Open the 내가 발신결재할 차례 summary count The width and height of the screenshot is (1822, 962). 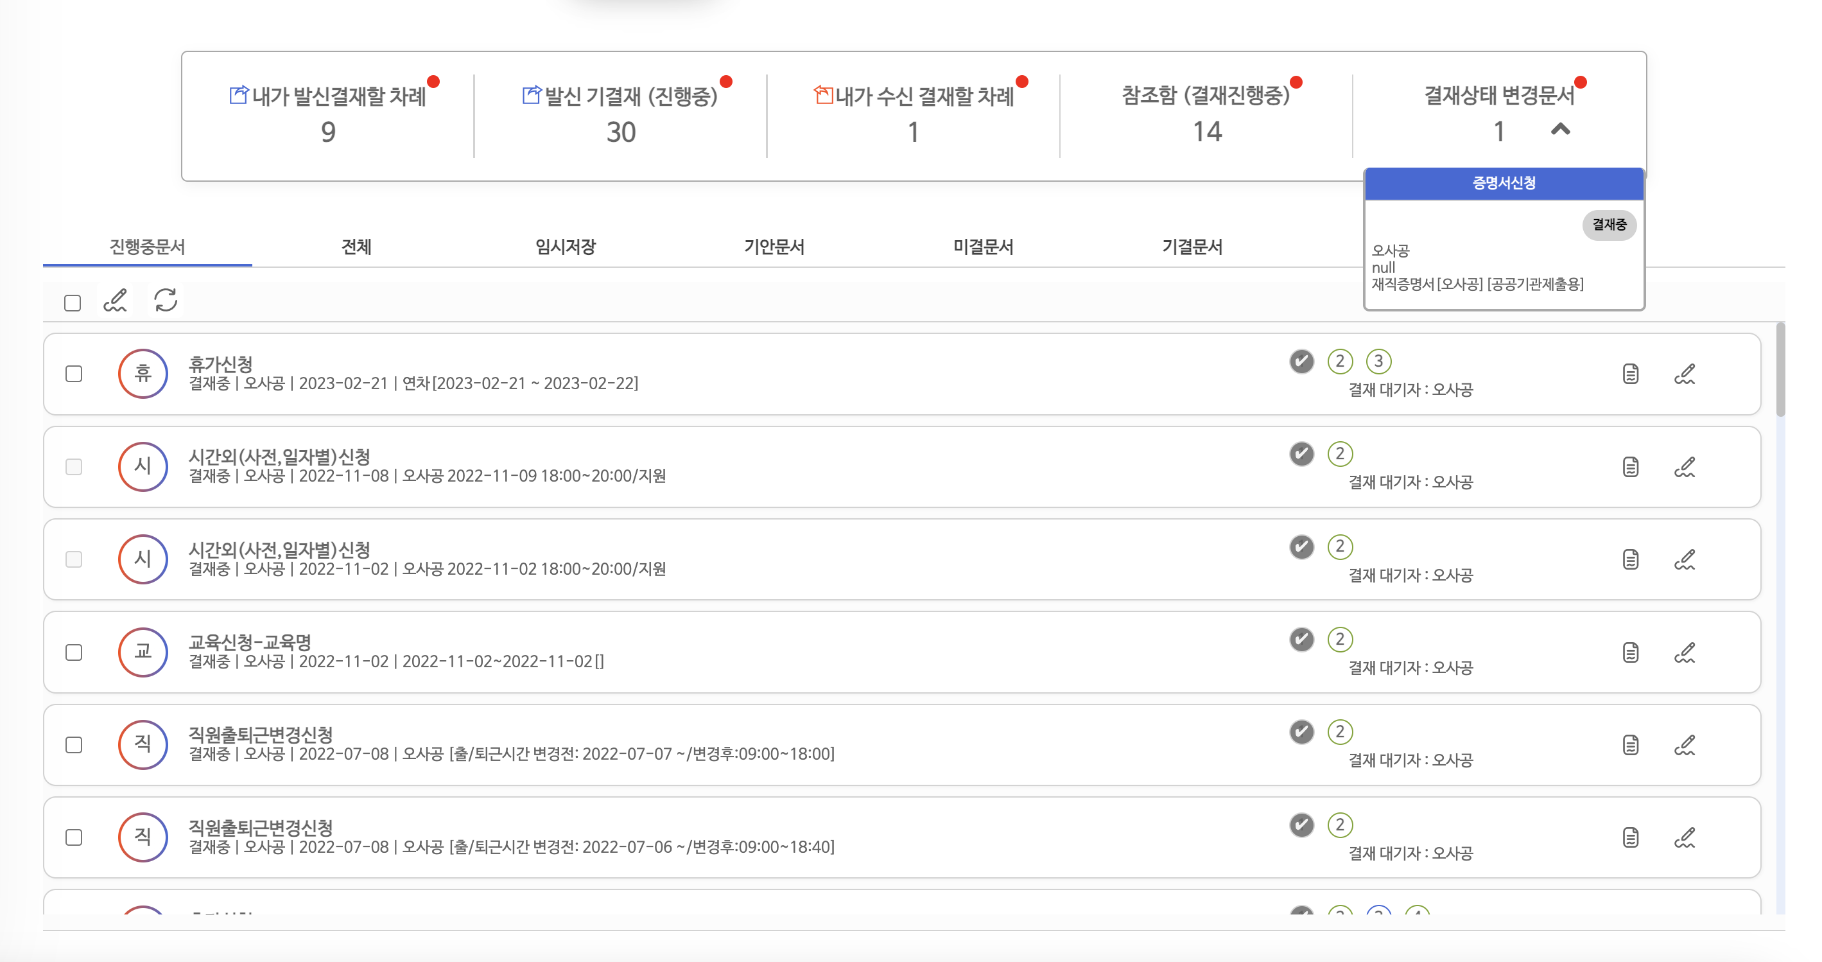point(328,132)
